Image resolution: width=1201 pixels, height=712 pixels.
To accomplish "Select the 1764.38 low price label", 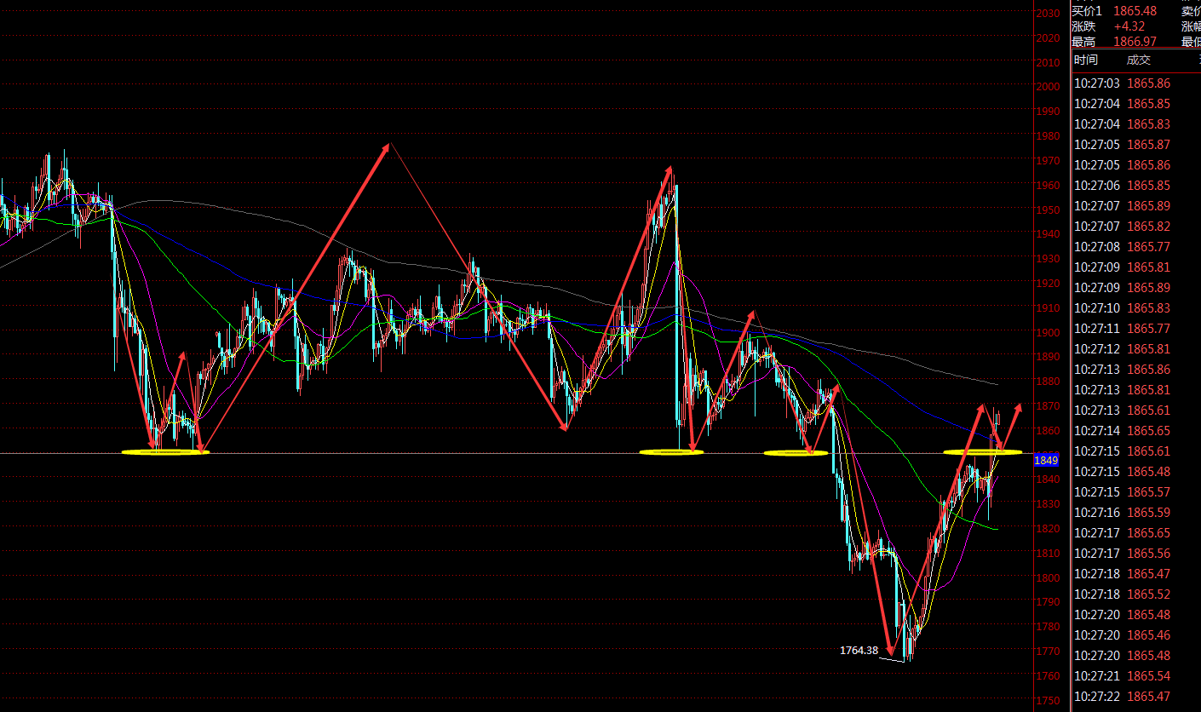I will [859, 650].
